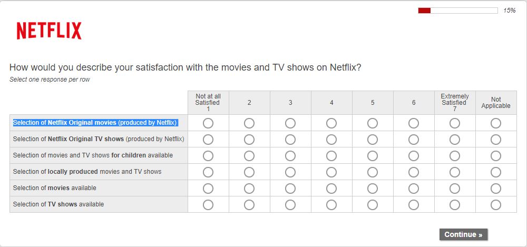Click the Netflix logo
This screenshot has height=247, width=527.
click(x=49, y=31)
